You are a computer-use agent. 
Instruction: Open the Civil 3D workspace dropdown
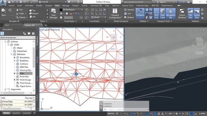[52, 2]
